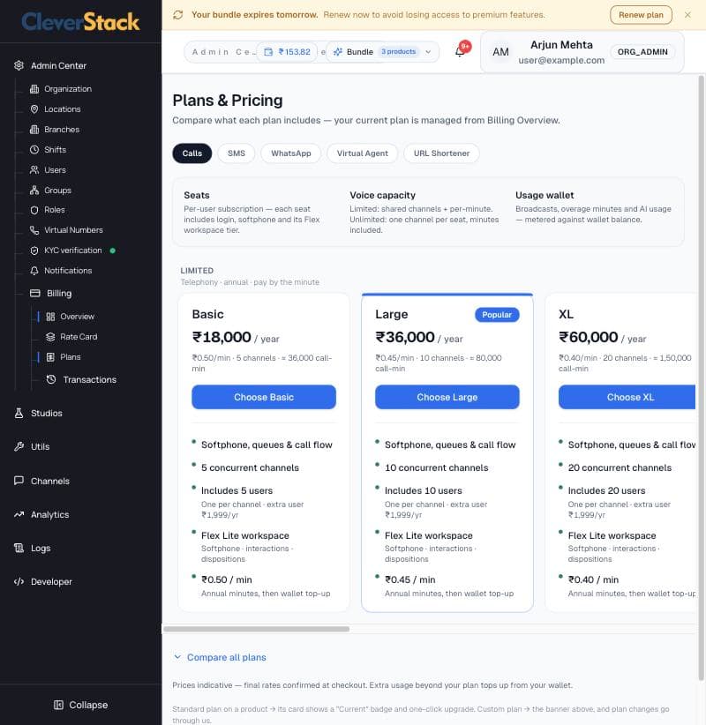706x725 pixels.
Task: Expand the Analytics sidebar section
Action: coord(49,514)
